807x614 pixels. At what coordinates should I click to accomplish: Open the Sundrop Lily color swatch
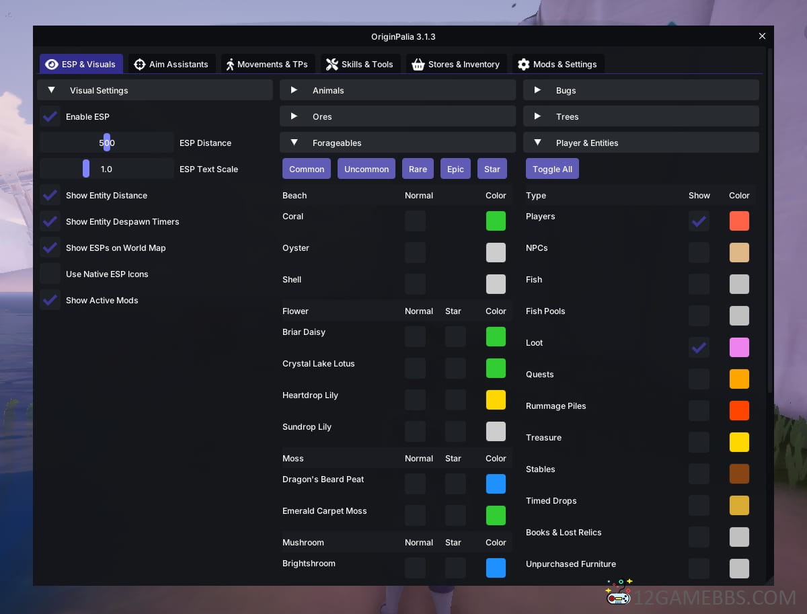(496, 431)
